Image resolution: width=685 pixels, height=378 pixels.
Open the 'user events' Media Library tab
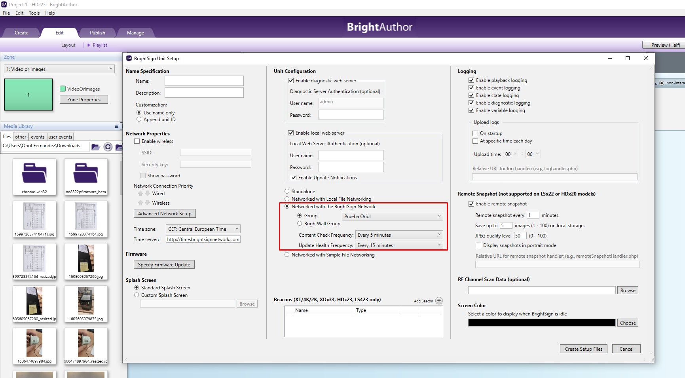click(x=60, y=137)
